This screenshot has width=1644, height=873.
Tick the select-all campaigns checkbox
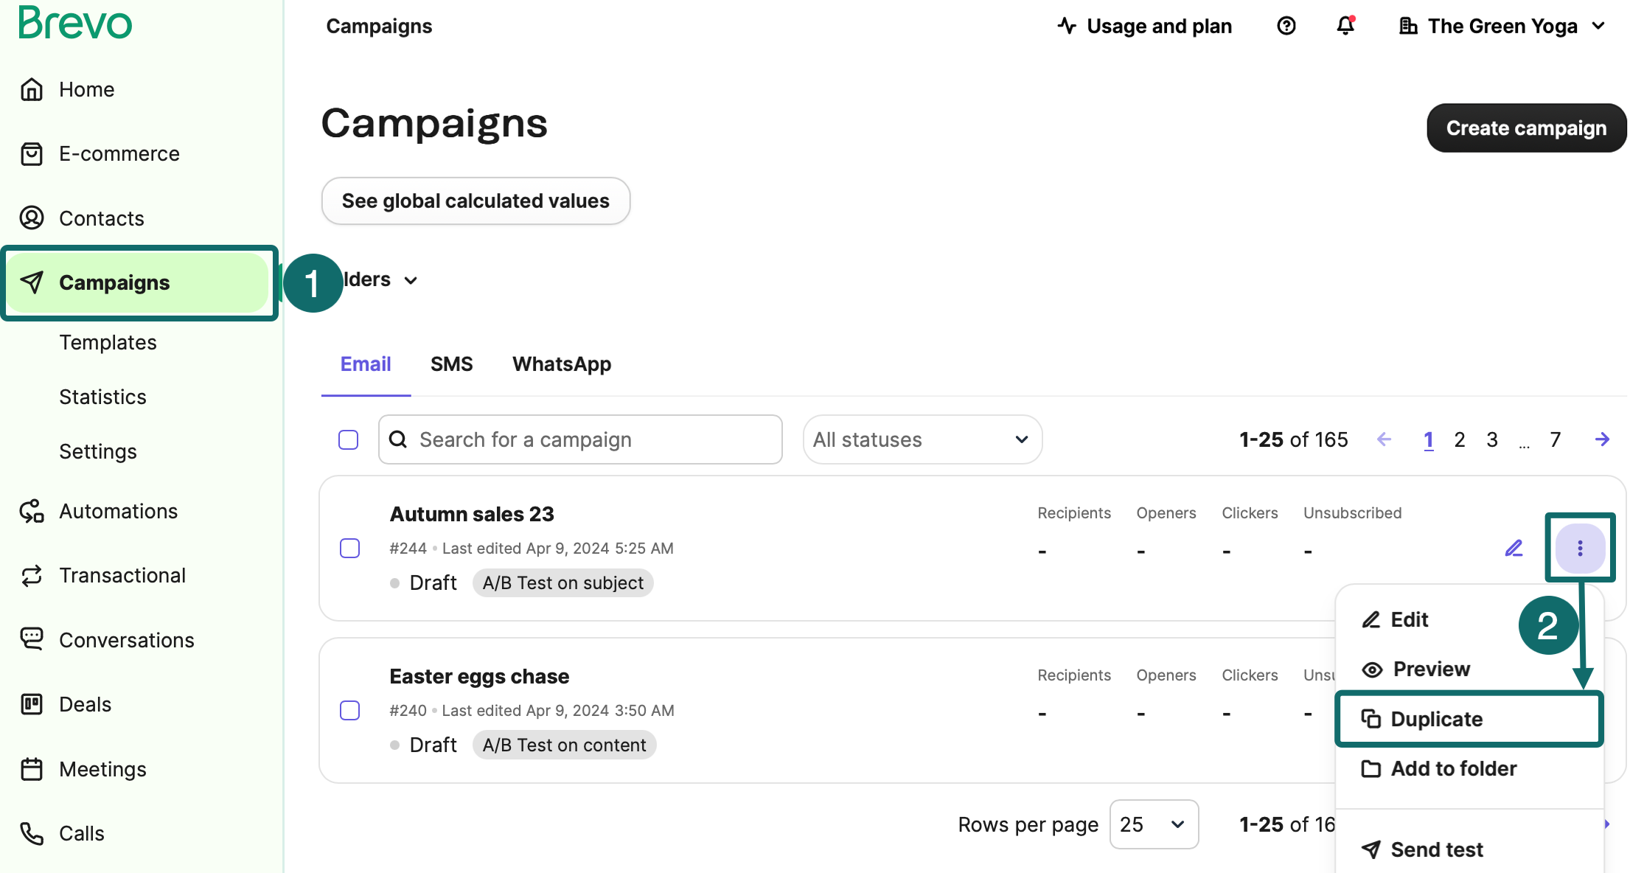click(x=348, y=439)
